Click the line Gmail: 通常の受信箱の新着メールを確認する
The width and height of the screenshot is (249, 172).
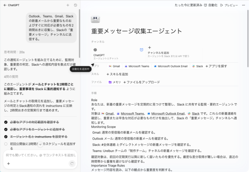[124, 132]
